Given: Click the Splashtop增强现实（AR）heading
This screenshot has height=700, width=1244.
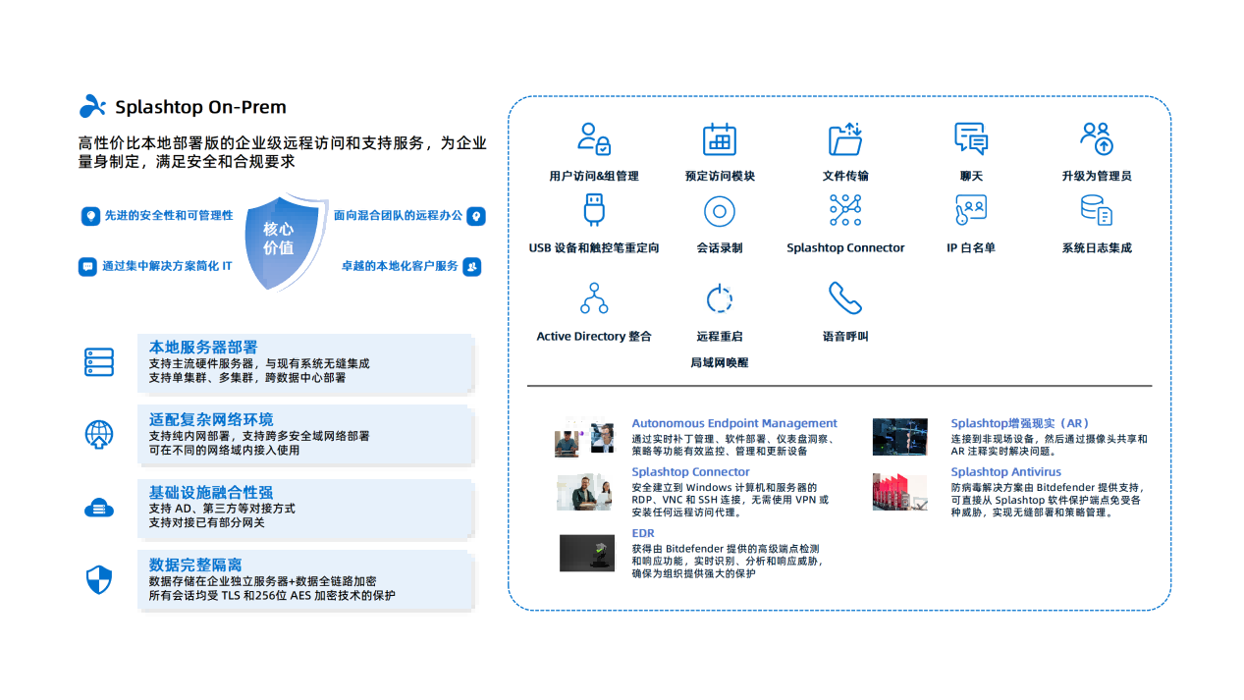Looking at the screenshot, I should (1021, 423).
